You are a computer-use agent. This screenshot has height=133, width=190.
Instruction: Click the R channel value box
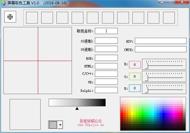[x=135, y=65]
